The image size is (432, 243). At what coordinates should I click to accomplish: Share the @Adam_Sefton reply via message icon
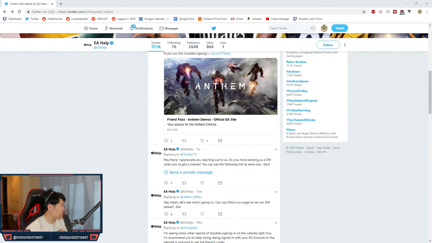point(220,214)
